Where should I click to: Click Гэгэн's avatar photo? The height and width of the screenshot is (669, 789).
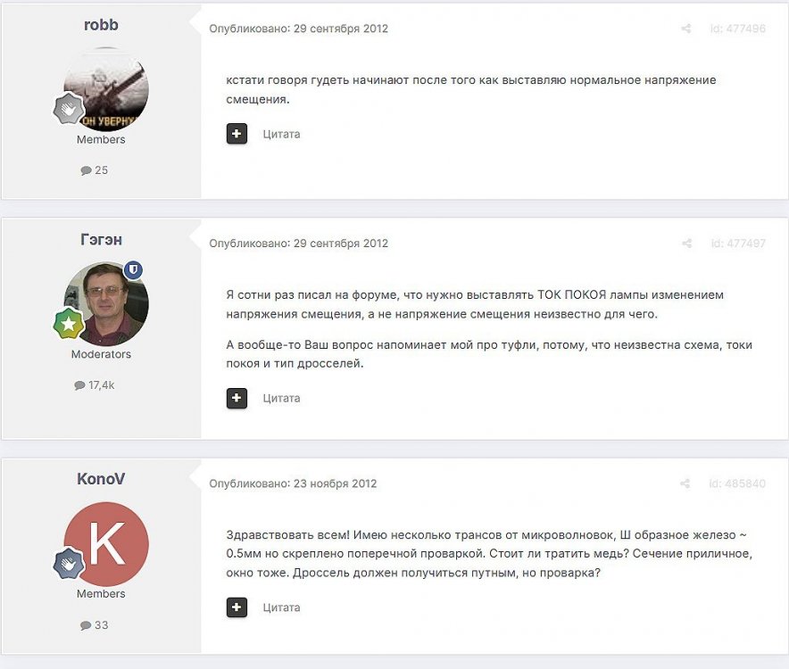106,303
